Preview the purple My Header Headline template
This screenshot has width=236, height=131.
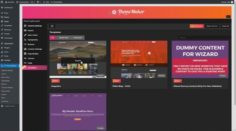coord(100,128)
